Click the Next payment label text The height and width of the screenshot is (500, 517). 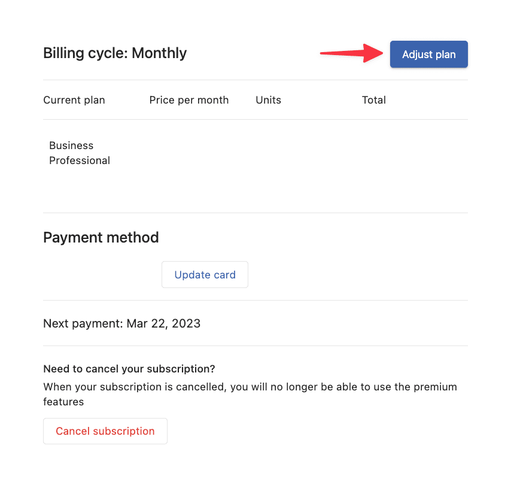point(83,324)
